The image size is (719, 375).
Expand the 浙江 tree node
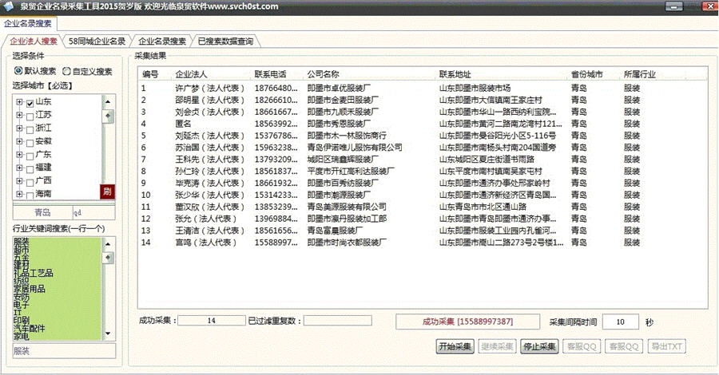click(19, 128)
